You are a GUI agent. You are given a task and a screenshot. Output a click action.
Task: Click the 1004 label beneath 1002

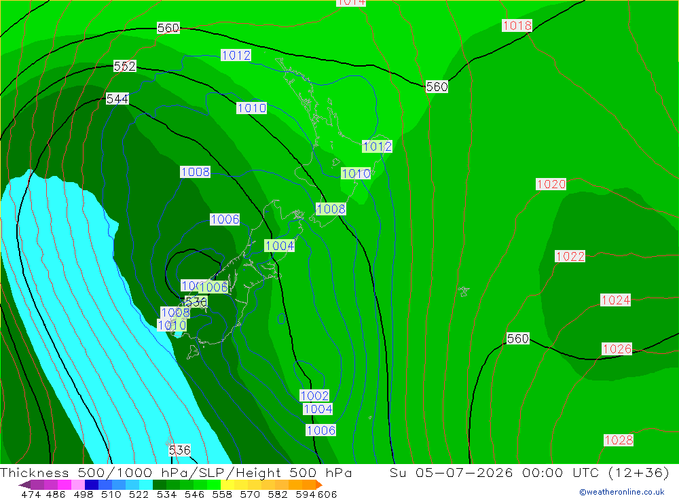(x=318, y=409)
